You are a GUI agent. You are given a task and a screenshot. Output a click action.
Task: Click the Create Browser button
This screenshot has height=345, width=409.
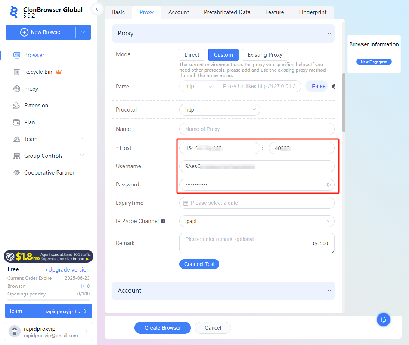pos(162,328)
